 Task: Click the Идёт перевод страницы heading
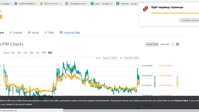pos(167,7)
